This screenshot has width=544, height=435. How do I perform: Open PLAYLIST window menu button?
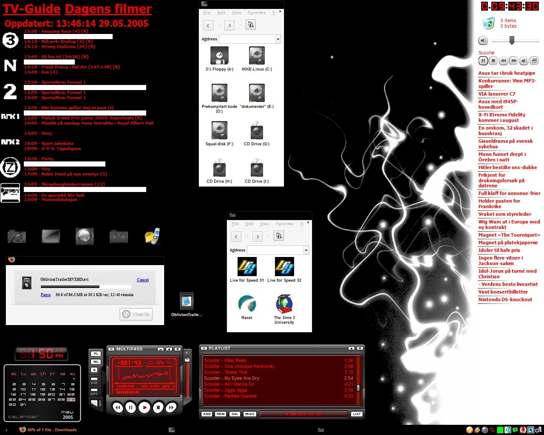pos(204,348)
